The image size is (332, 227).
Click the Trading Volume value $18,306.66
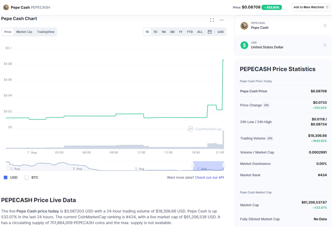[x=317, y=136]
